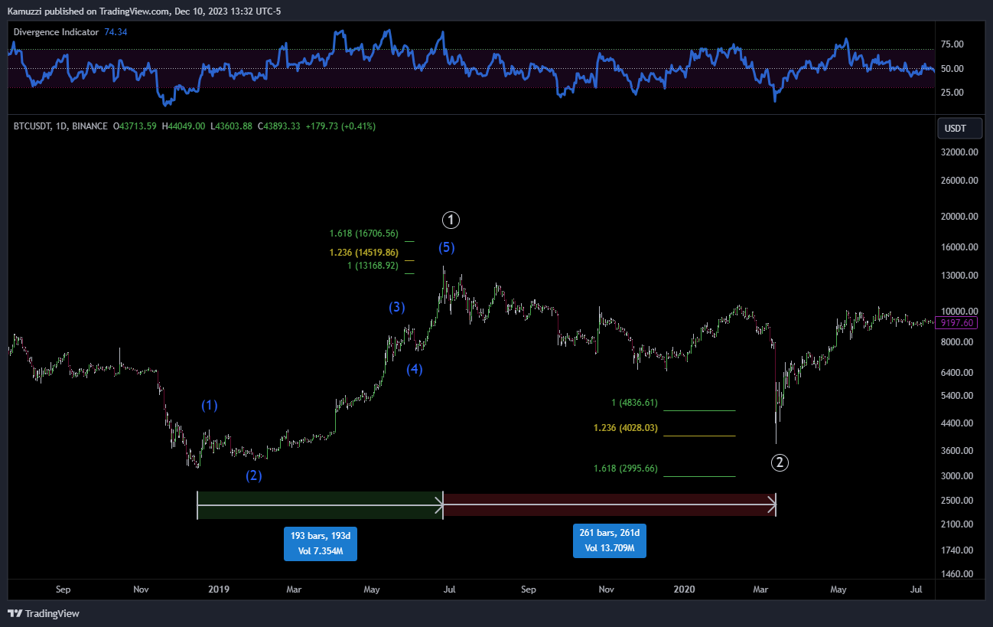993x627 pixels.
Task: Select the 1.236 (4028.03) Fibonacci label
Action: point(626,428)
